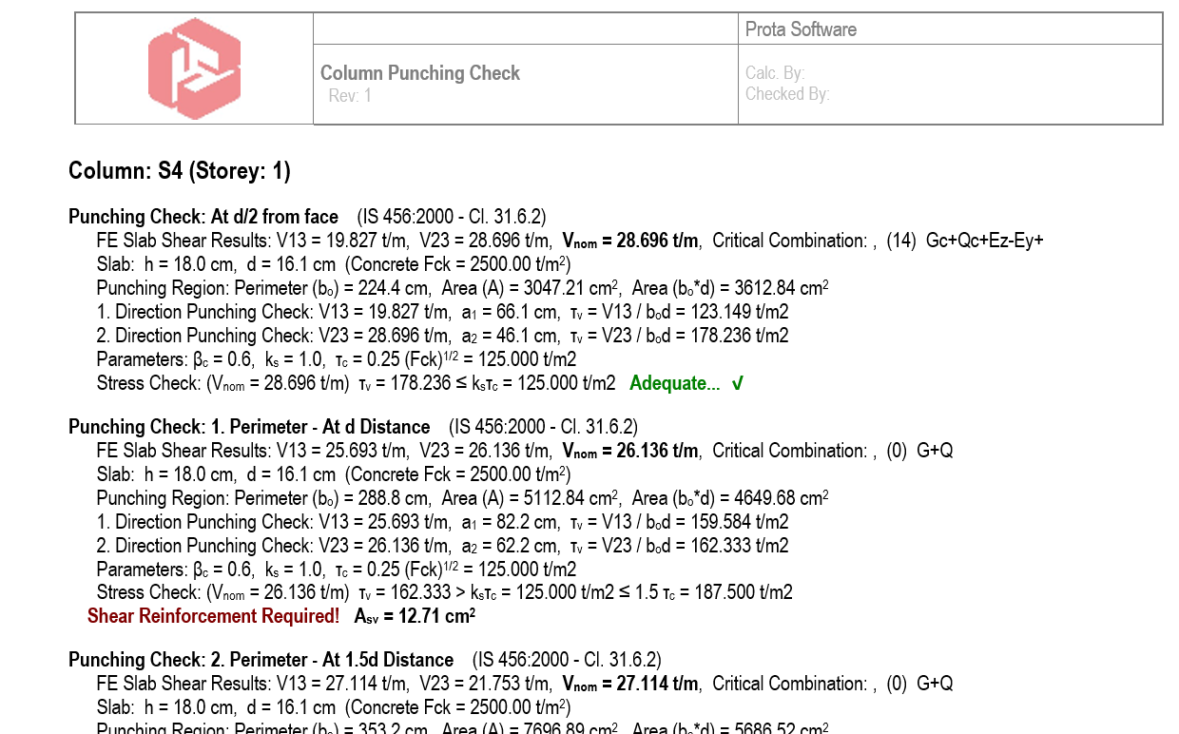Image resolution: width=1179 pixels, height=734 pixels.
Task: Click the "Calc. By:" field
Action: tap(775, 73)
